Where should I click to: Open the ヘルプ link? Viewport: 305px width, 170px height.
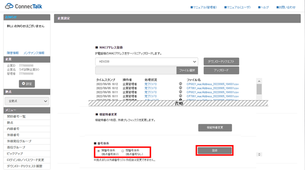(x=263, y=7)
